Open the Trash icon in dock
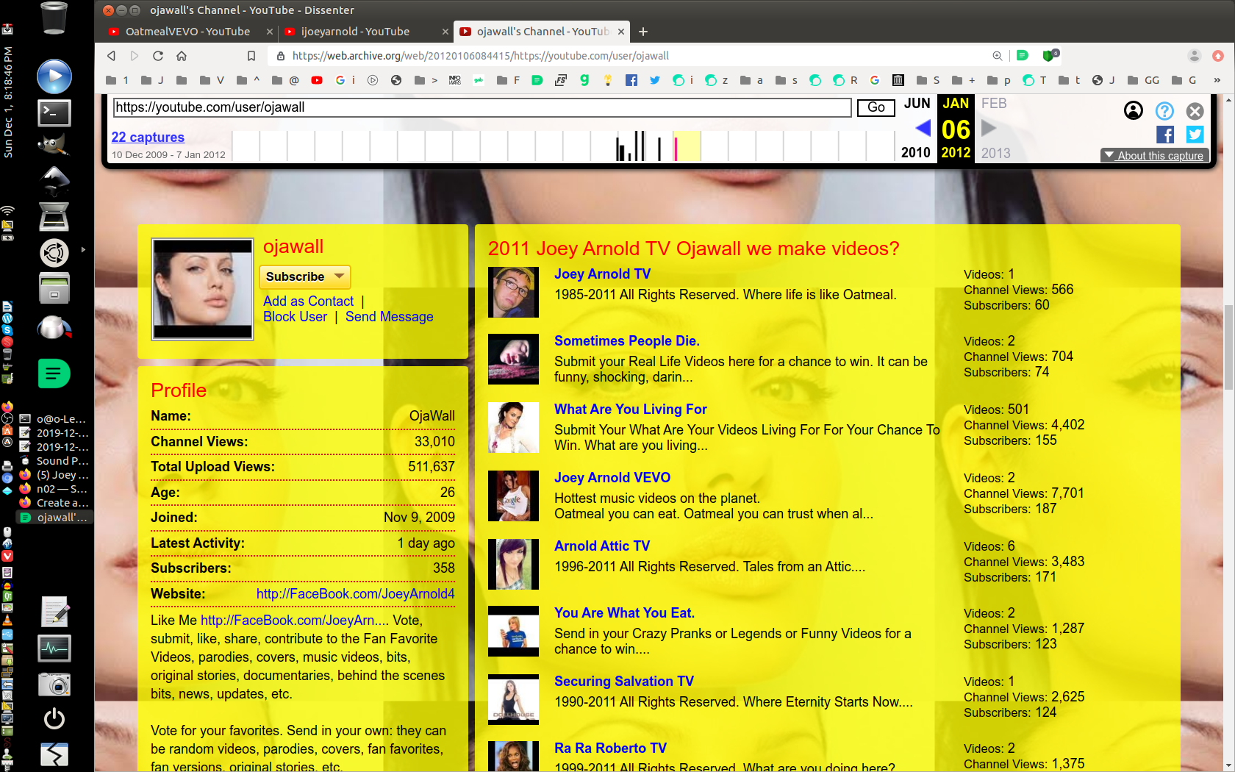 (x=54, y=18)
